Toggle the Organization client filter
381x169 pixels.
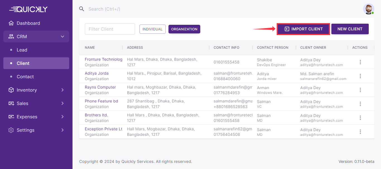pyautogui.click(x=184, y=29)
